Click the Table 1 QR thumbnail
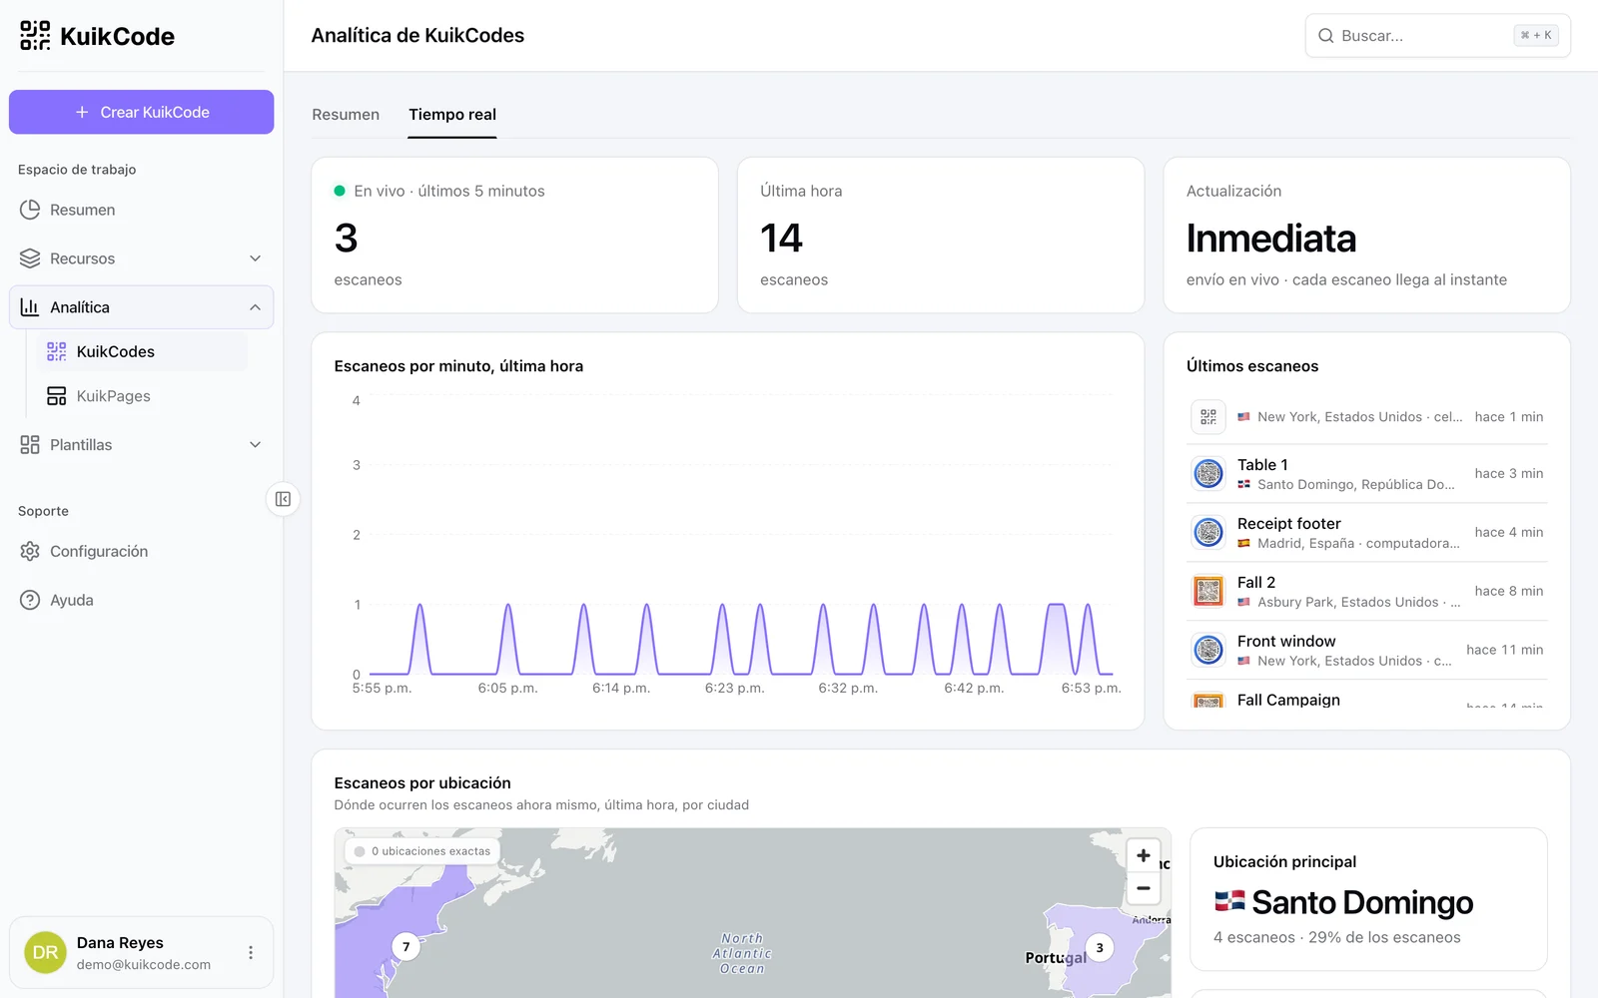Image resolution: width=1598 pixels, height=998 pixels. [1208, 473]
